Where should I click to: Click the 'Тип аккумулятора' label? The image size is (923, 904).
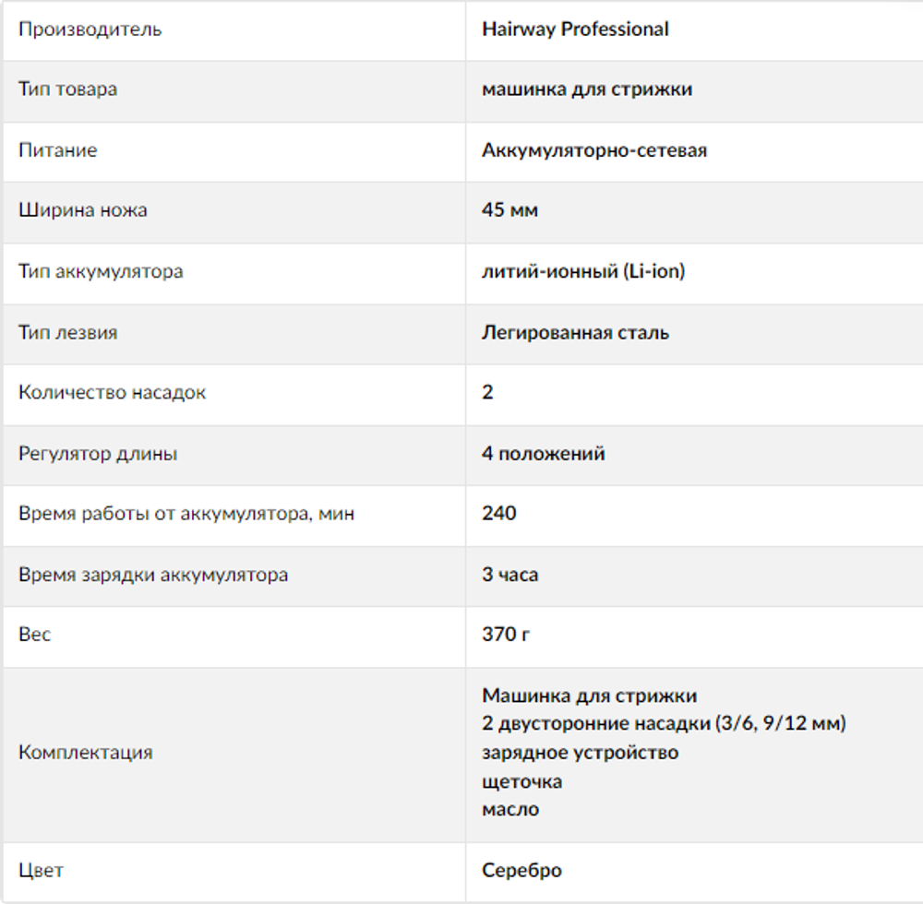(101, 271)
